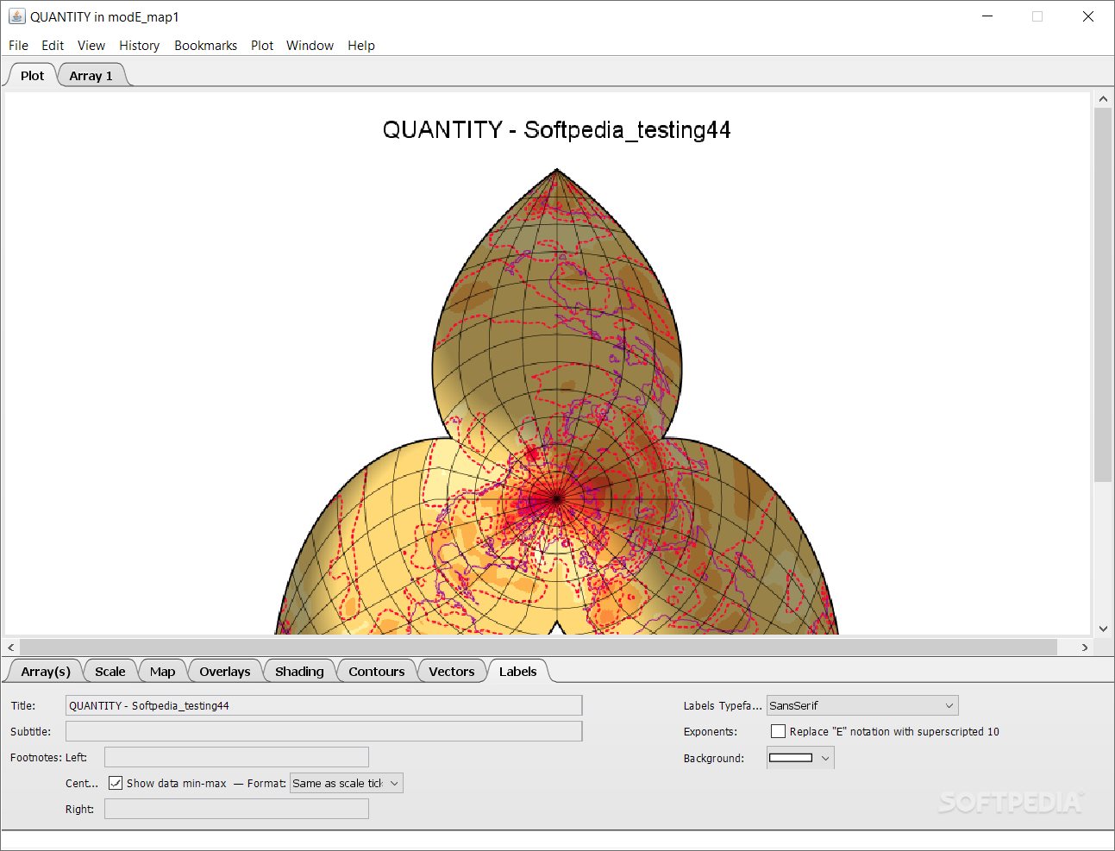Open the Bookmarks menu
The width and height of the screenshot is (1115, 851).
tap(205, 46)
